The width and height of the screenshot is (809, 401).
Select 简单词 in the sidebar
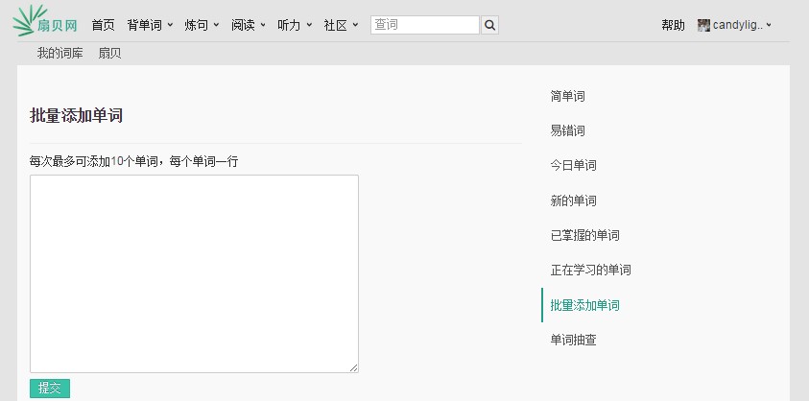pos(567,96)
